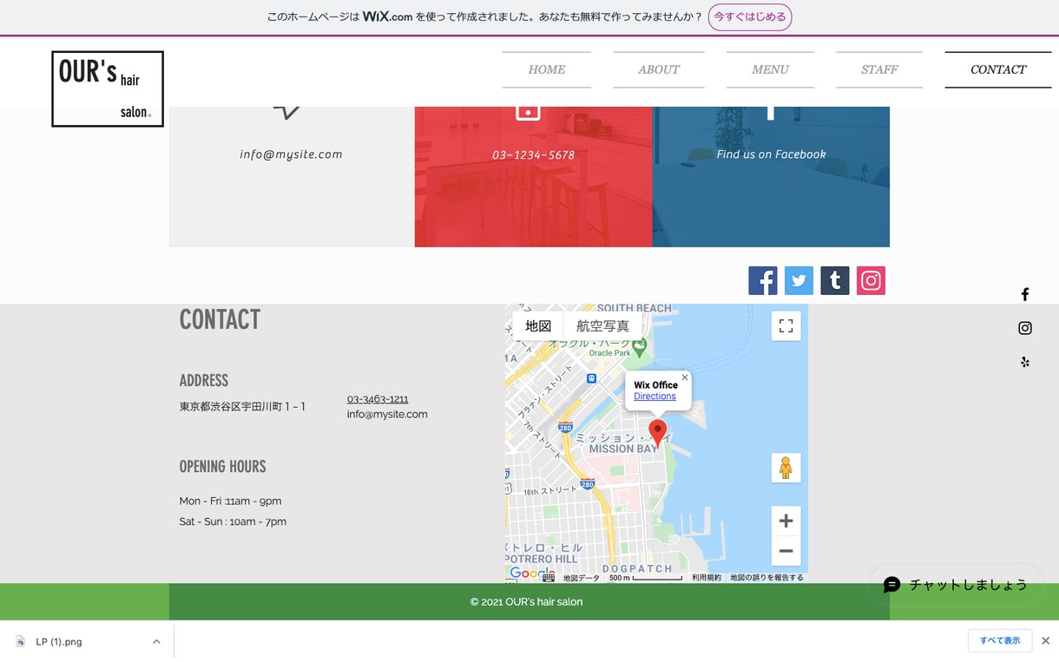Click black Facebook icon in side bar

(x=1025, y=294)
